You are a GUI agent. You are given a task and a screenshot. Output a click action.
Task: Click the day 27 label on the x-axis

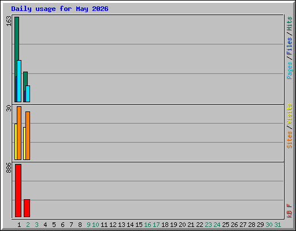pos(243,225)
